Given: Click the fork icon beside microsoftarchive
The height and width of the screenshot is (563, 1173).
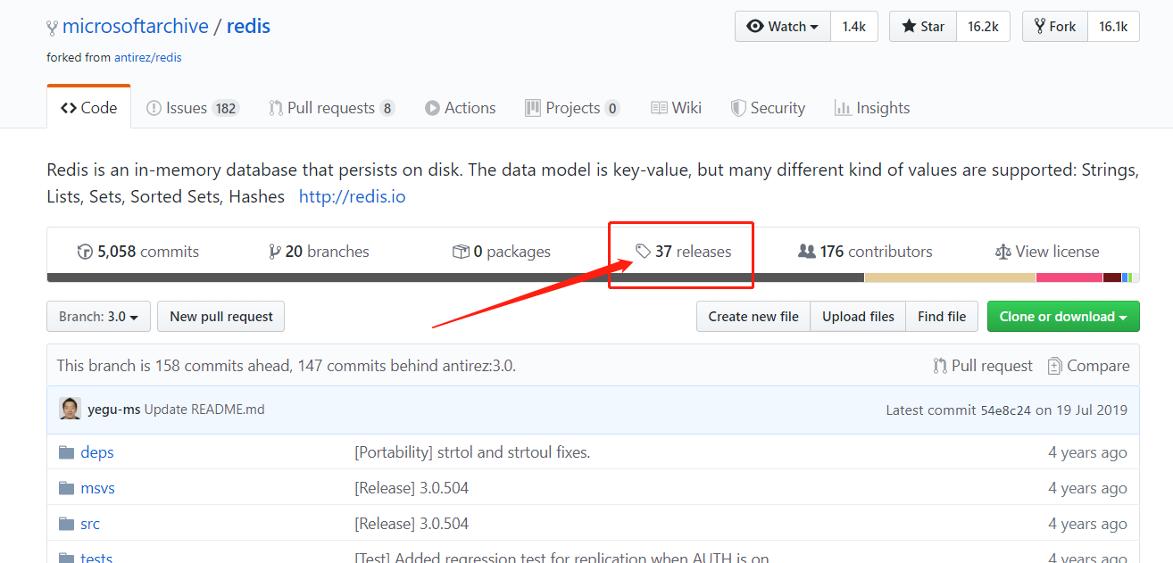Looking at the screenshot, I should [53, 28].
